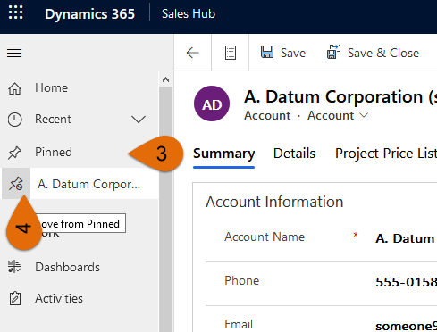Click the Phone field value
This screenshot has height=332, width=437.
pyautogui.click(x=406, y=282)
